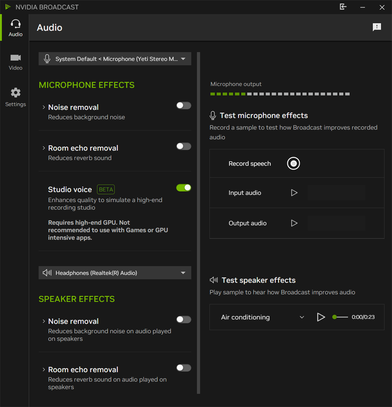Viewport: 392px width, 407px height.
Task: Enable microphone Noise removal toggle
Action: 183,106
